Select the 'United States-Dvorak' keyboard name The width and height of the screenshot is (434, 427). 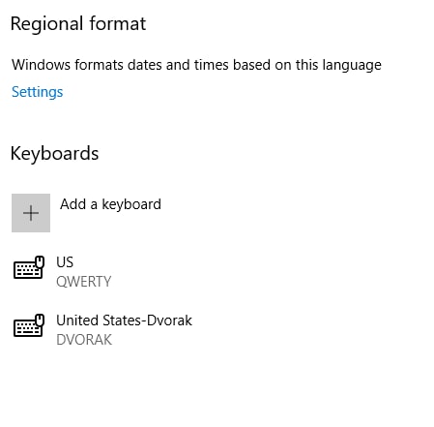coord(124,320)
